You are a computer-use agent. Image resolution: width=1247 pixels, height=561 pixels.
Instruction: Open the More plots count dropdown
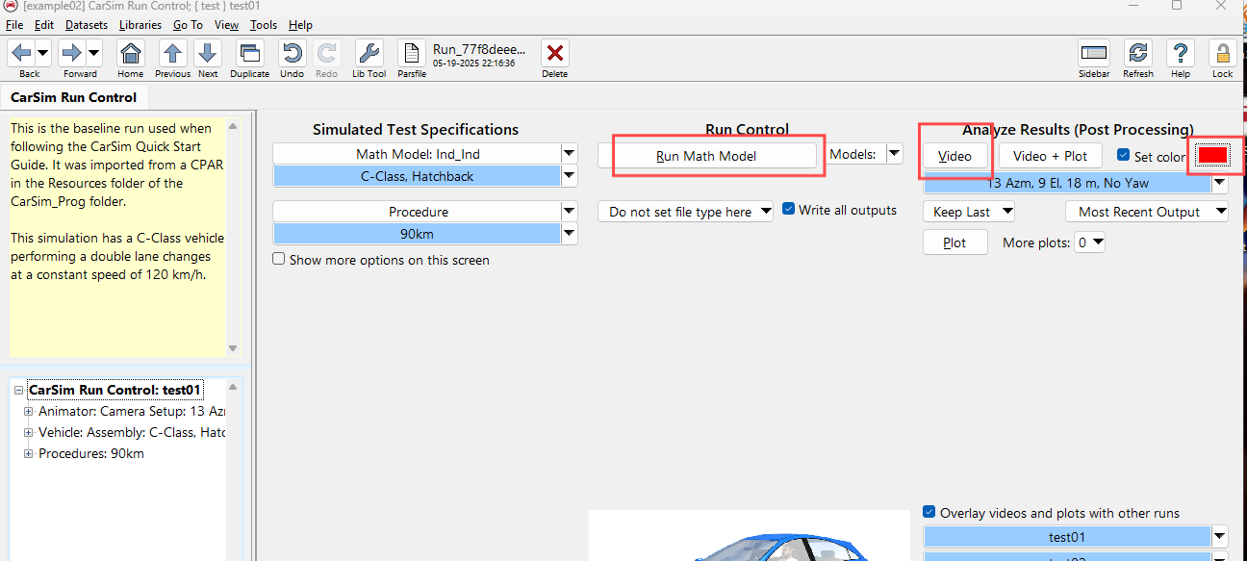1090,242
